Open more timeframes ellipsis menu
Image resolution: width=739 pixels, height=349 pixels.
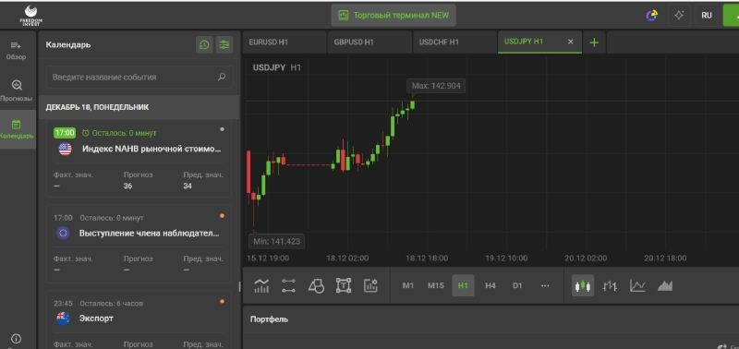[545, 285]
